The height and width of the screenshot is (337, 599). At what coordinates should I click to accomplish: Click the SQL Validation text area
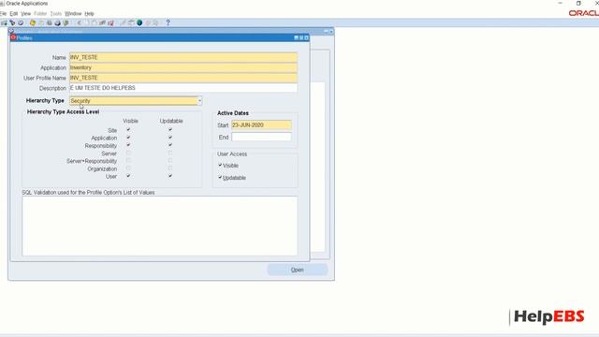tap(160, 226)
